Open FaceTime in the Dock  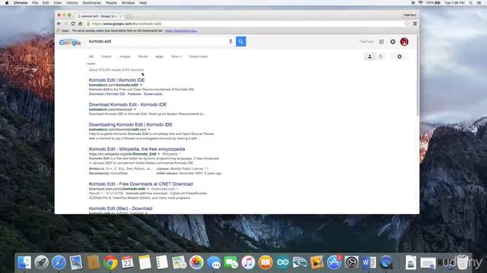click(231, 262)
